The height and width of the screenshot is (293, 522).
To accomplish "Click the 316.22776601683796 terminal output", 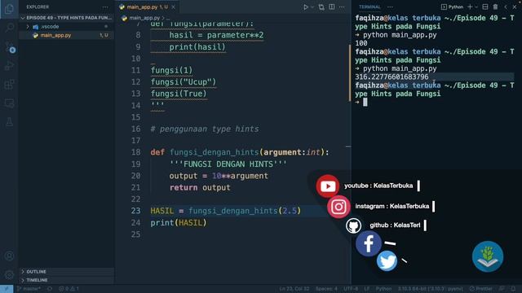I will [x=391, y=77].
